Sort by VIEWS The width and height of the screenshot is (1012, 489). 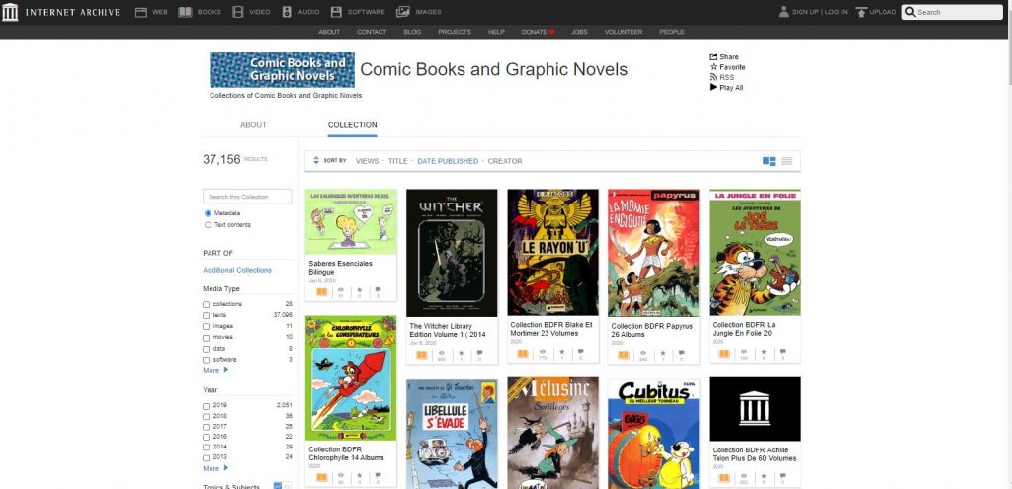pyautogui.click(x=368, y=161)
